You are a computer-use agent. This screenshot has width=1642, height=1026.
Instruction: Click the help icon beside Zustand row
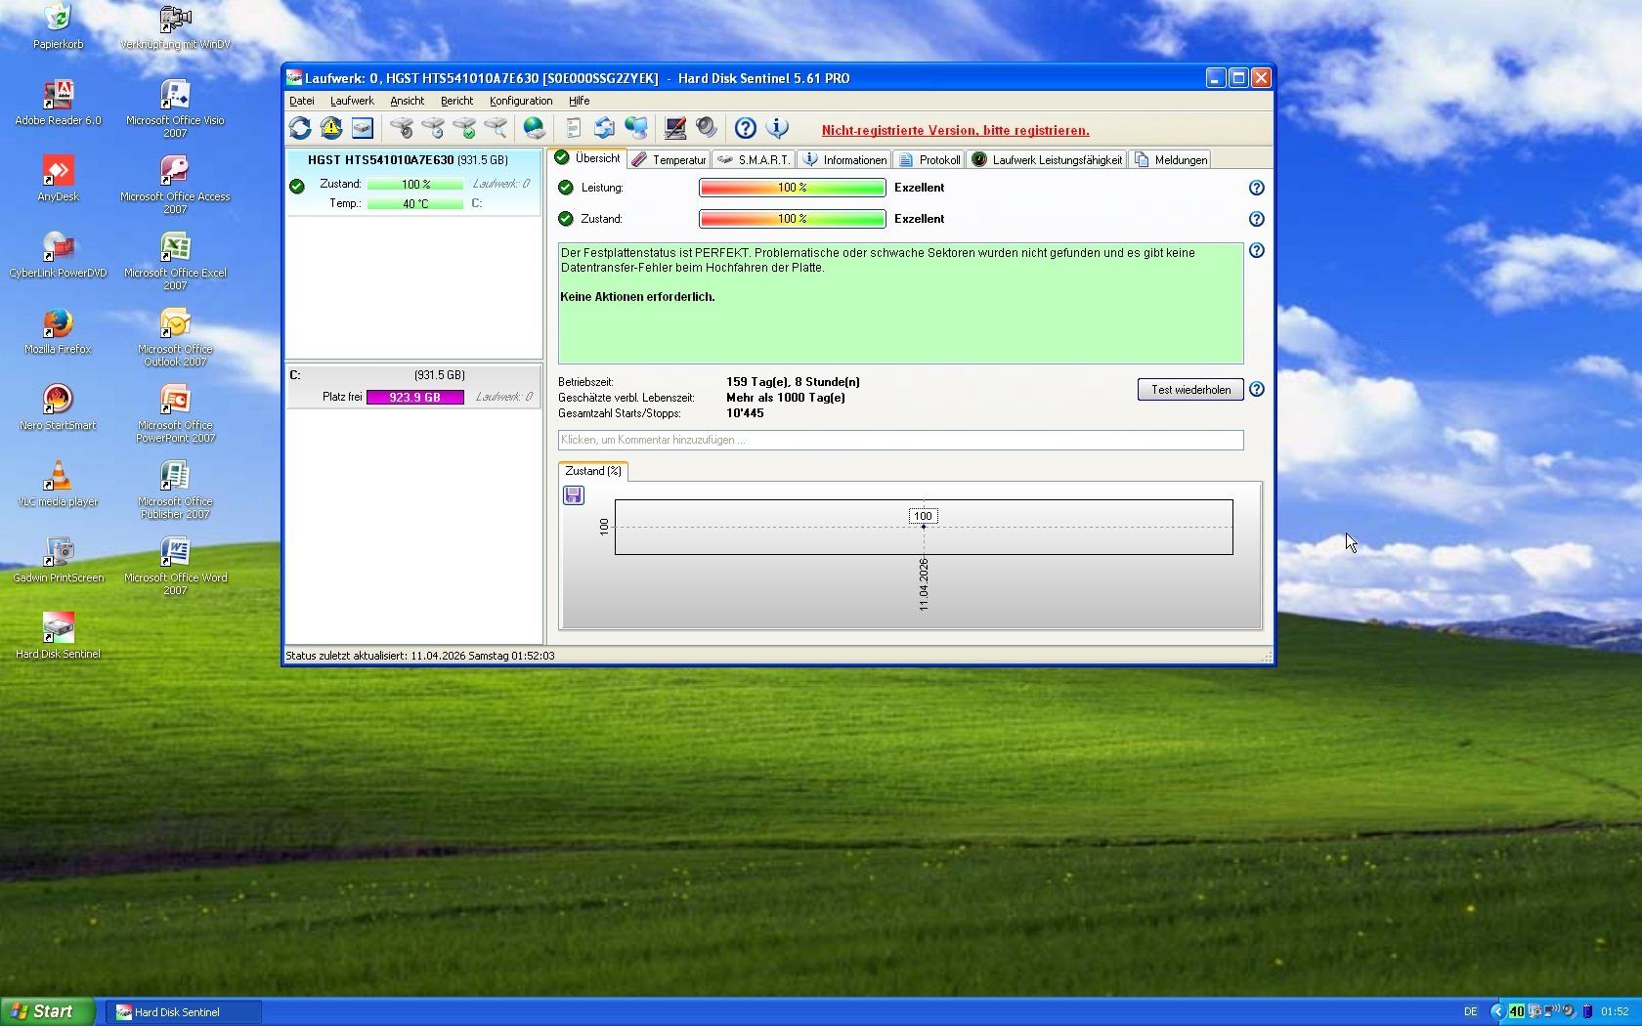coord(1257,219)
